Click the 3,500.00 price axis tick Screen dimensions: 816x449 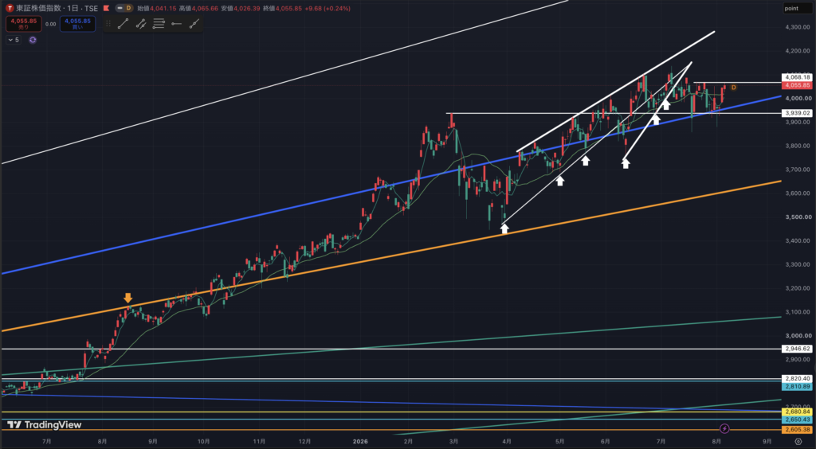click(x=798, y=217)
